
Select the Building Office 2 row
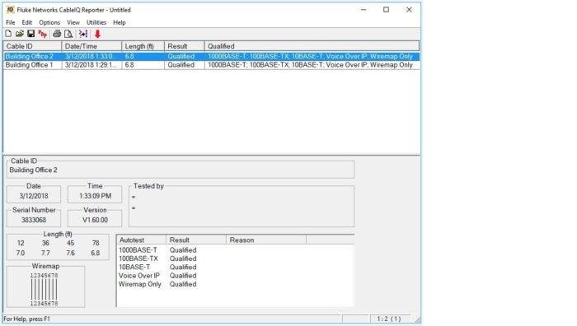tap(212, 56)
